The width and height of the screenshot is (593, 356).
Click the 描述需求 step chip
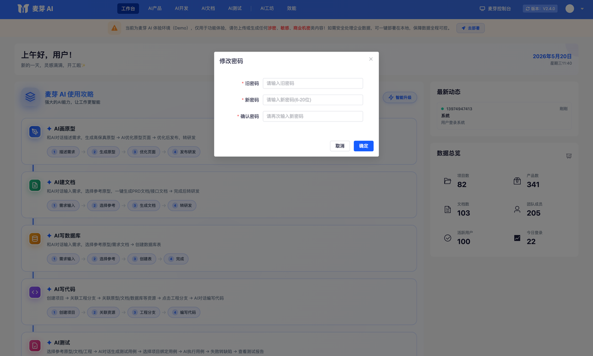click(63, 152)
